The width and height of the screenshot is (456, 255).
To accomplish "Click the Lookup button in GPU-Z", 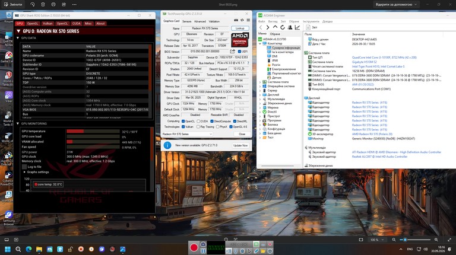I will [240, 28].
